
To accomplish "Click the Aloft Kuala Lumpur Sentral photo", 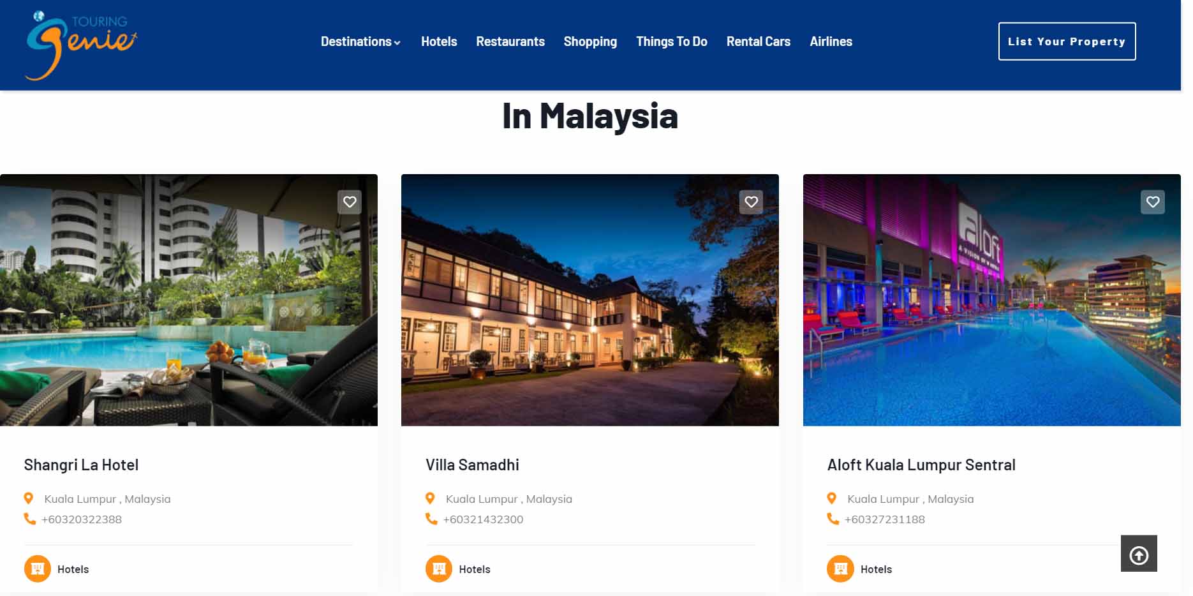I will (991, 300).
